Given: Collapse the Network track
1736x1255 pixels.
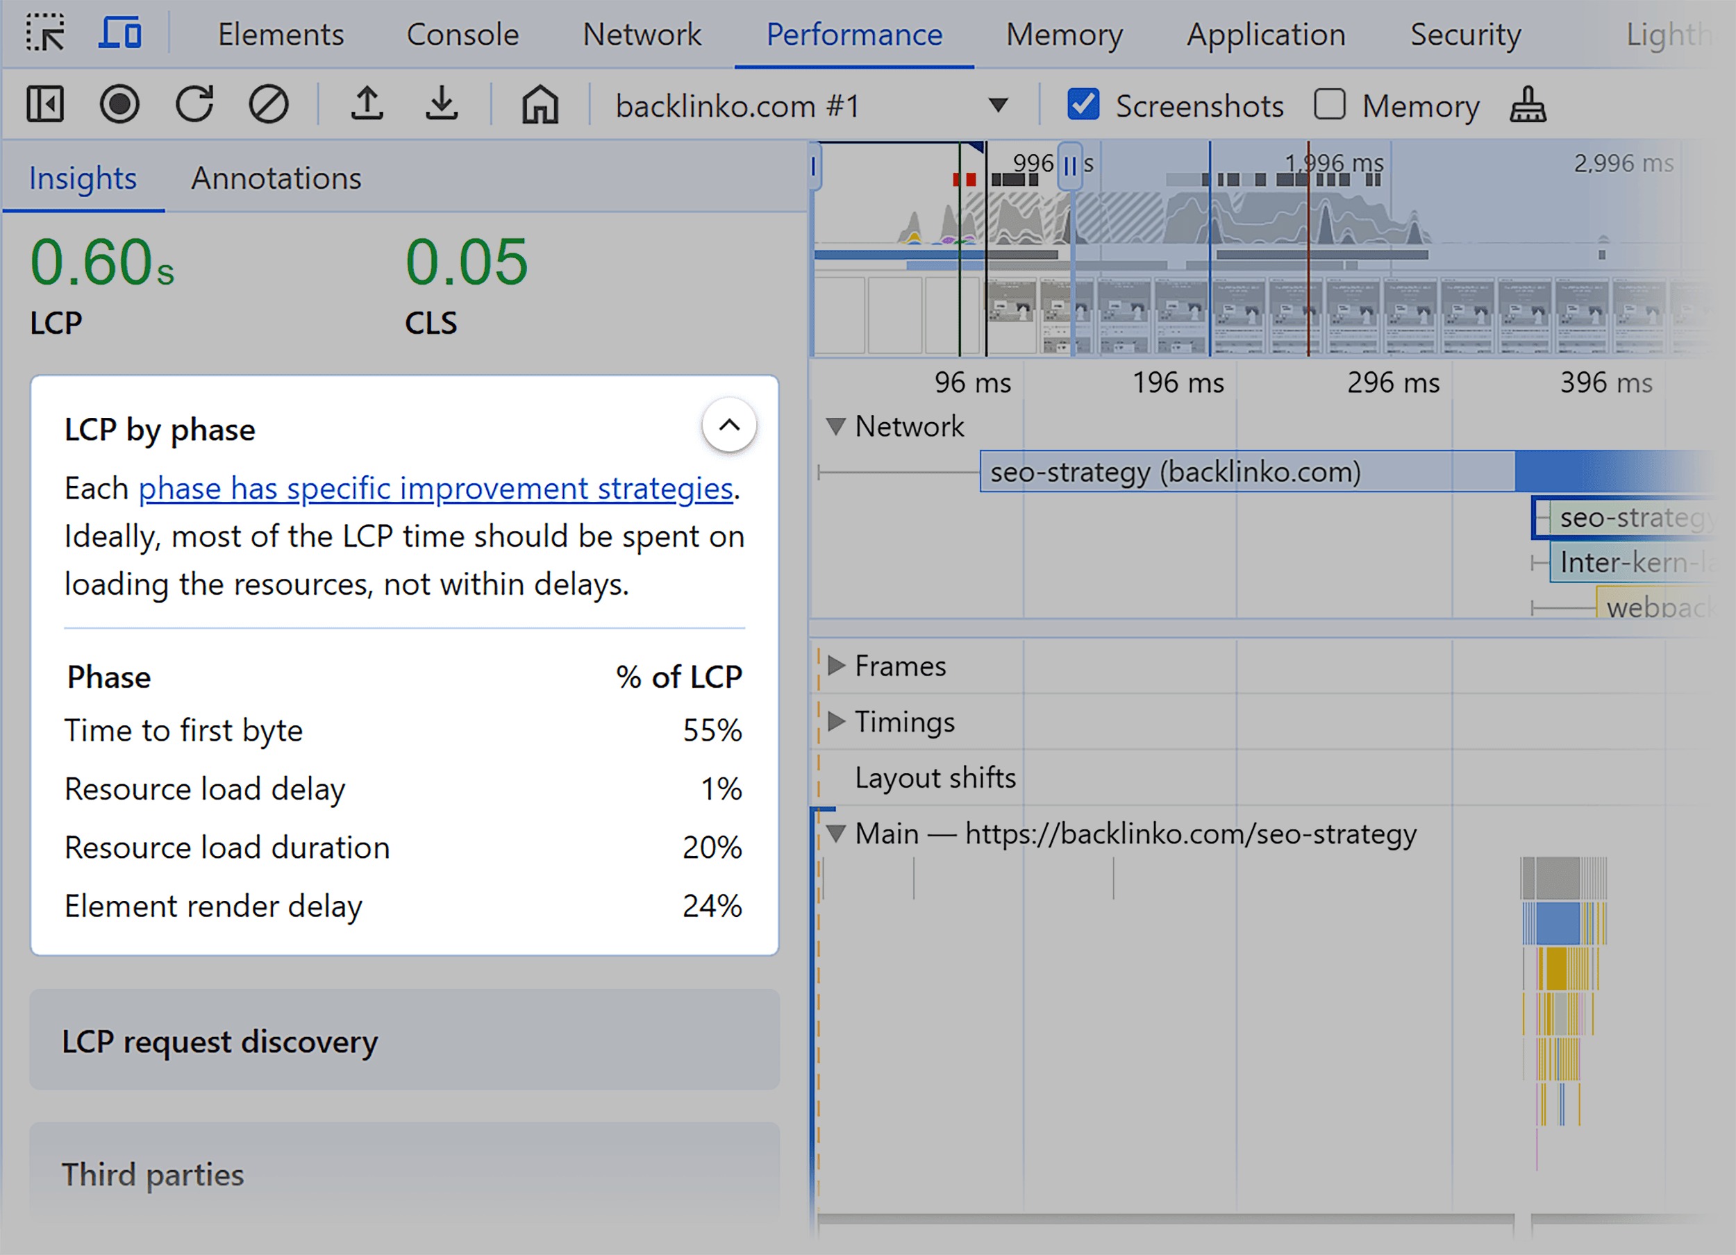Looking at the screenshot, I should click(836, 427).
